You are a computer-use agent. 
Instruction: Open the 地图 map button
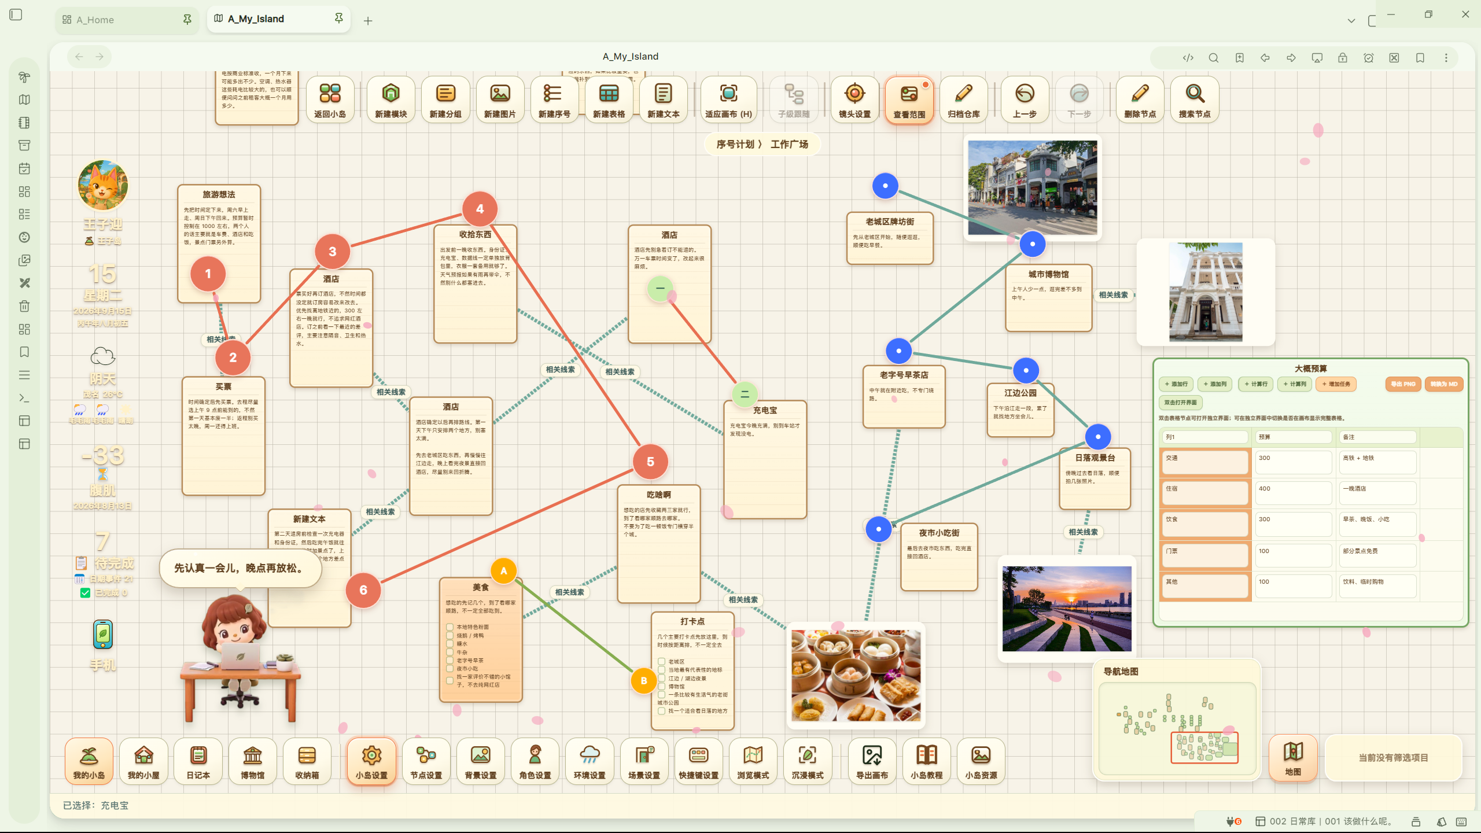[x=1293, y=758]
